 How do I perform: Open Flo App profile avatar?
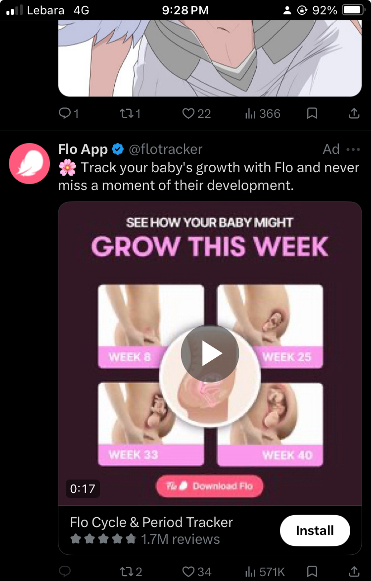(30, 163)
